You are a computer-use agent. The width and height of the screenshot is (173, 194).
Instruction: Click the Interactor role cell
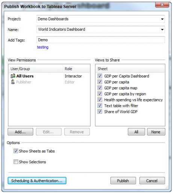(73, 76)
